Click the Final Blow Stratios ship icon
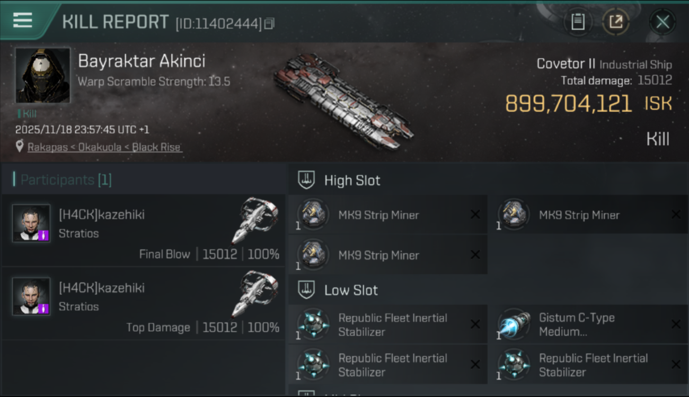The image size is (689, 397). pos(255,221)
